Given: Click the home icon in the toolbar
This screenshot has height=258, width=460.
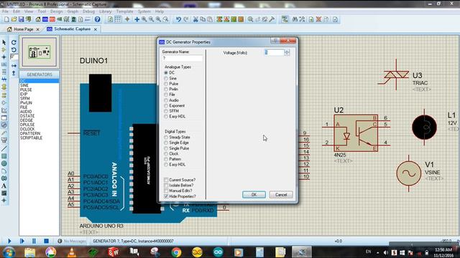Looking at the screenshot, I should point(38,19).
